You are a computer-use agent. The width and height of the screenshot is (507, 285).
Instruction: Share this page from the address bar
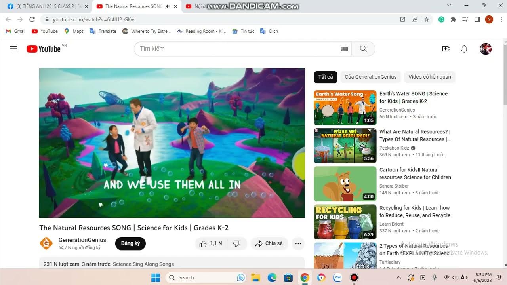click(414, 19)
